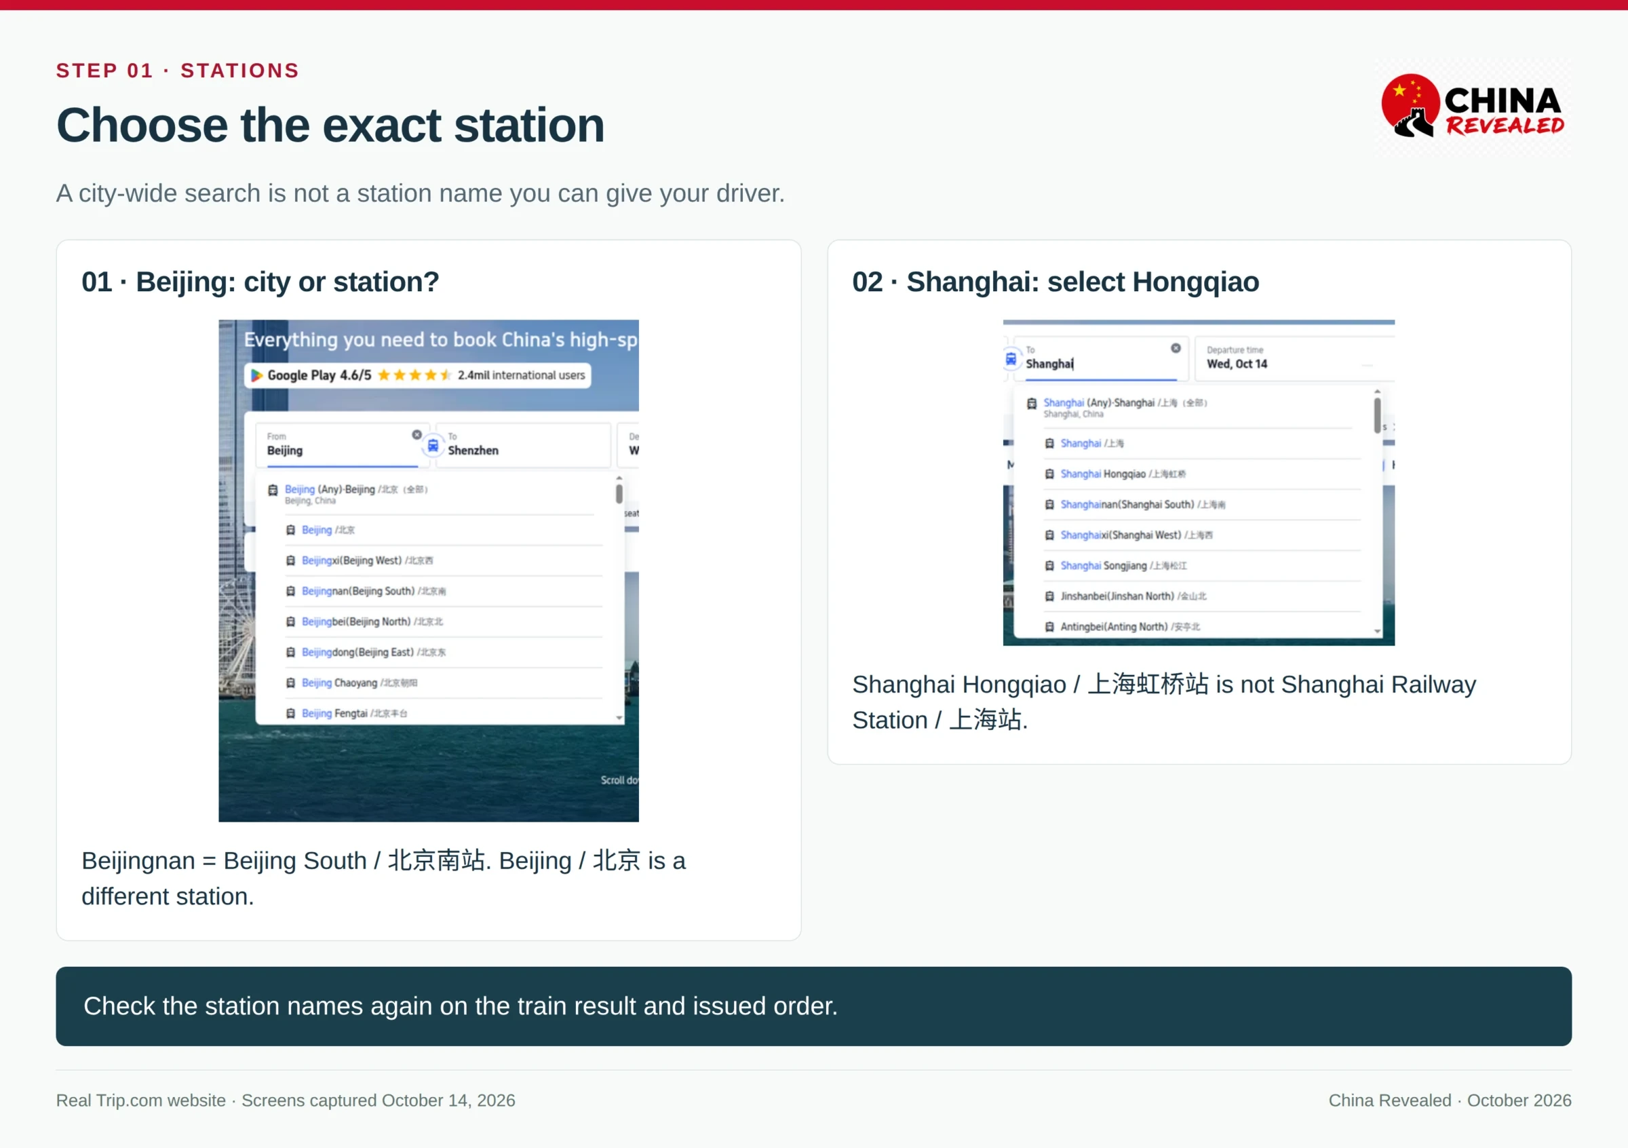The height and width of the screenshot is (1148, 1628).
Task: Click the station icon beside Beijingbei(Beijing North)
Action: [290, 622]
